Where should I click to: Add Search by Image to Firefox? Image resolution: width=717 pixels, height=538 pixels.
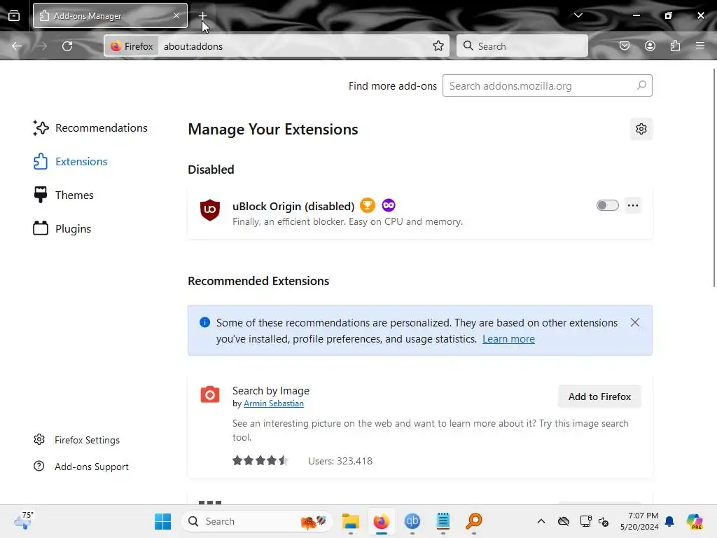pos(599,396)
